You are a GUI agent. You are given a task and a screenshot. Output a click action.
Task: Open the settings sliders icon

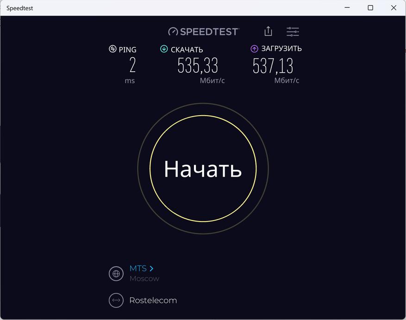(x=293, y=31)
